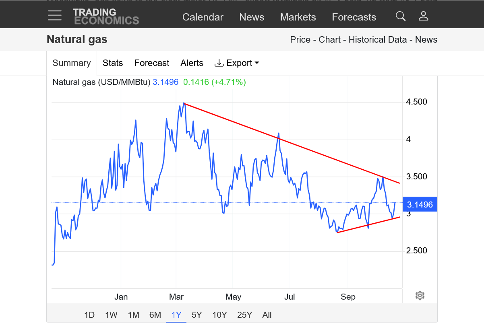Click the Summary tab
Image resolution: width=484 pixels, height=331 pixels.
pos(72,63)
